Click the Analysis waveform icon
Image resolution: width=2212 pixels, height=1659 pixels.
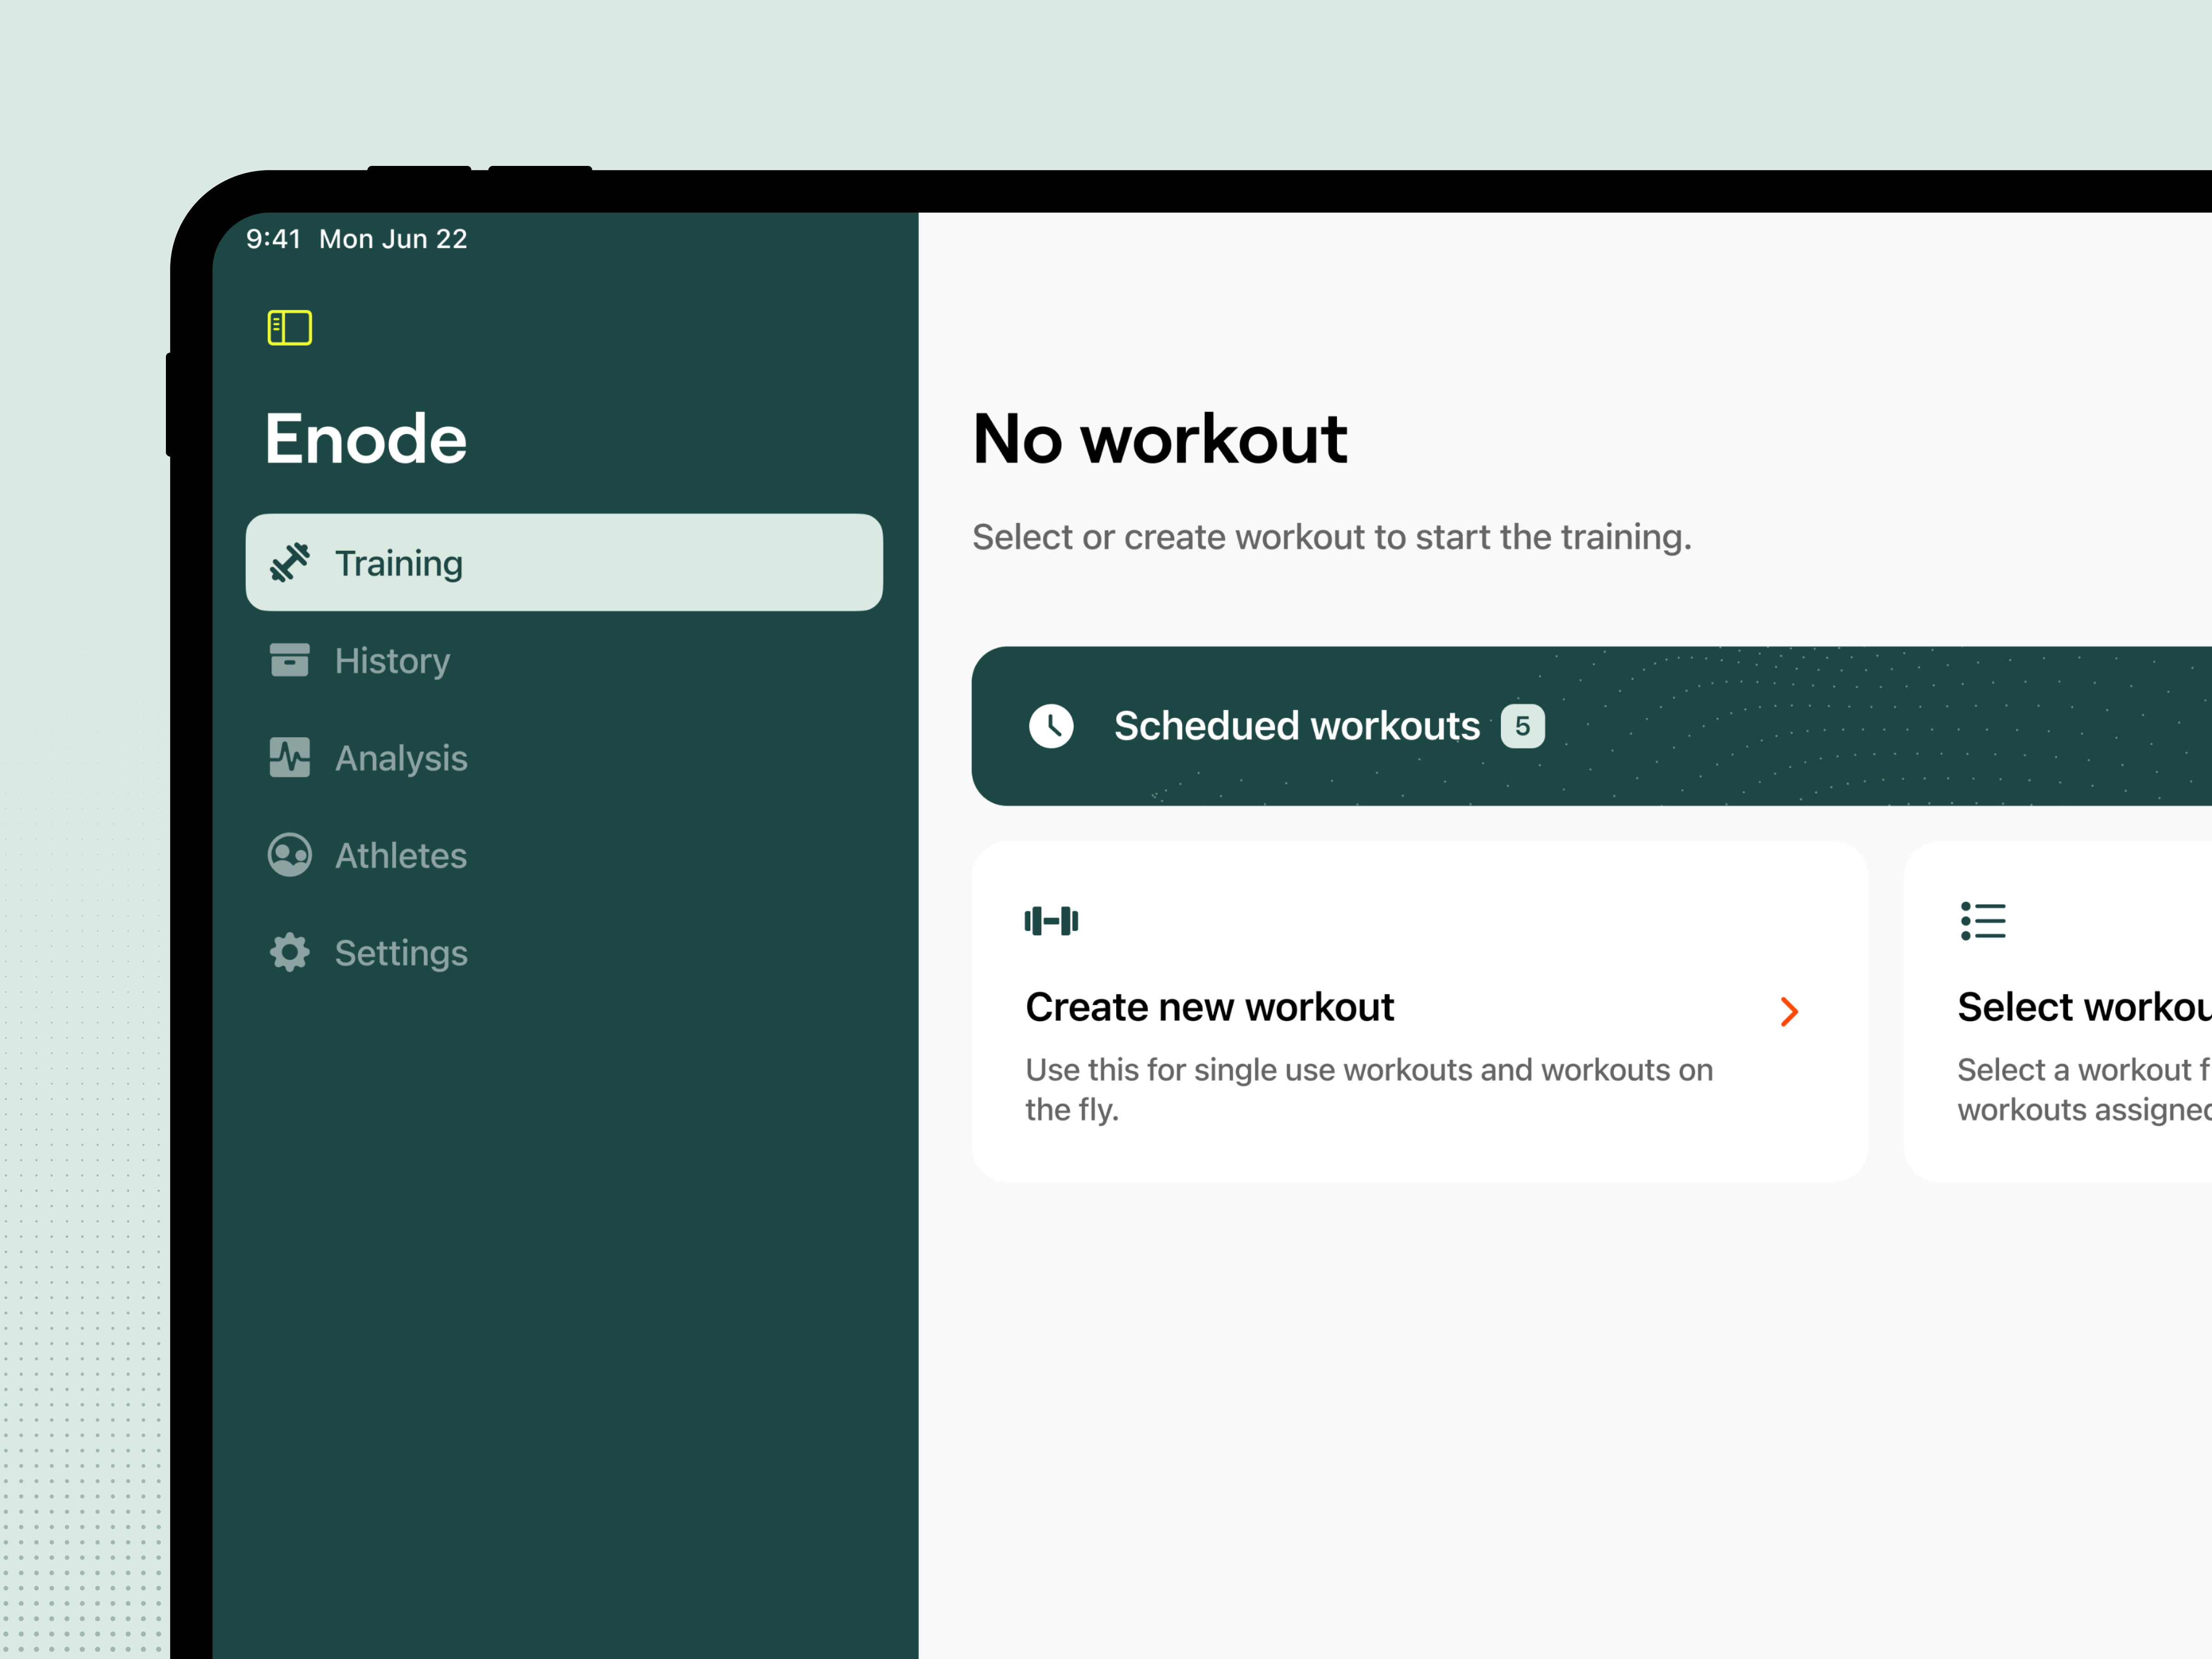pos(290,757)
